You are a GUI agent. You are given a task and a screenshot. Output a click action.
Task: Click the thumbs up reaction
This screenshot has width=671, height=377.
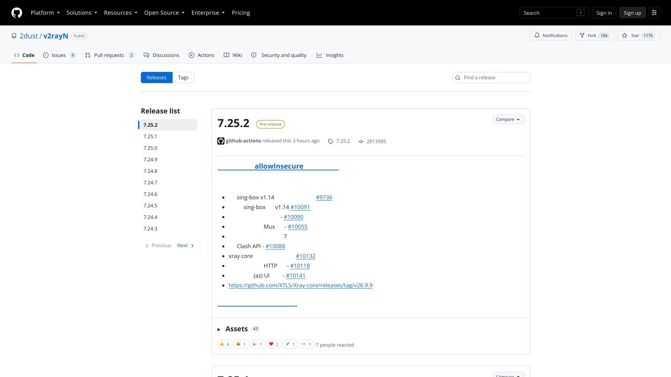click(225, 345)
